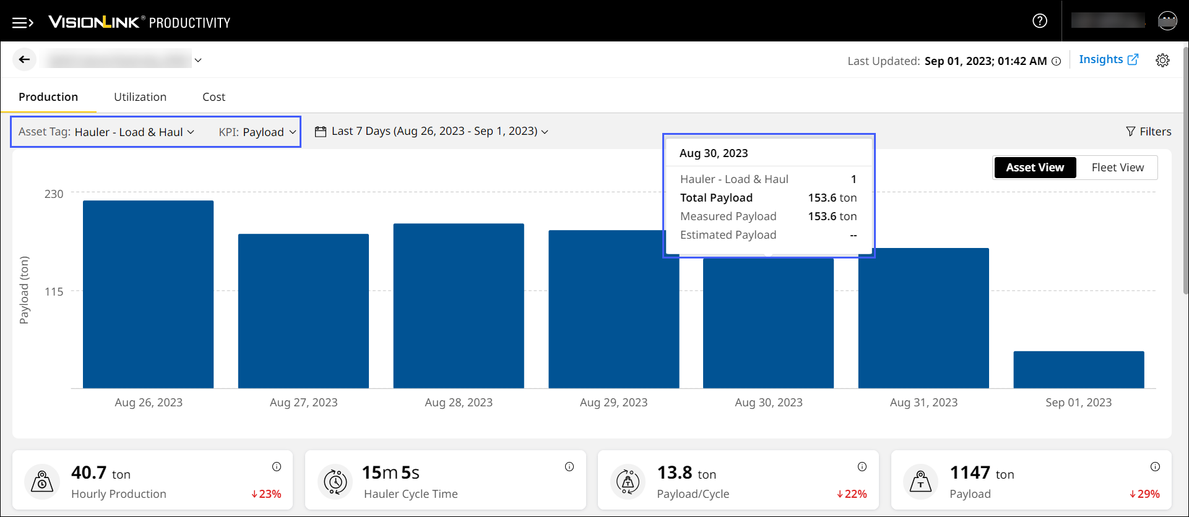Click Hourly Production card info icon
The image size is (1189, 517).
(x=277, y=467)
